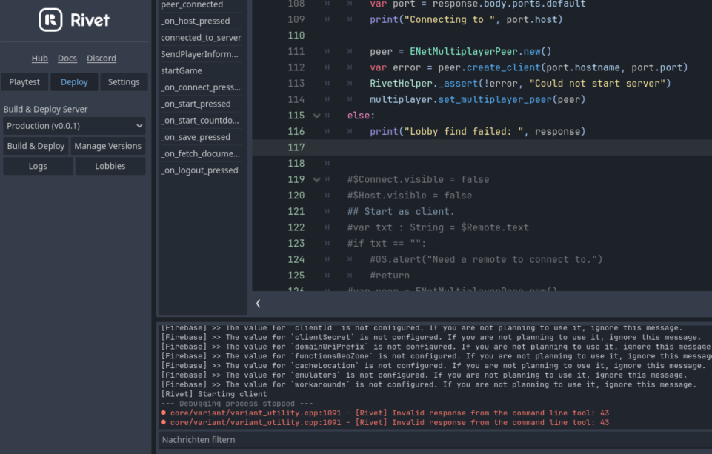Viewport: 712px width, 454px height.
Task: Open the Docs link
Action: click(67, 59)
